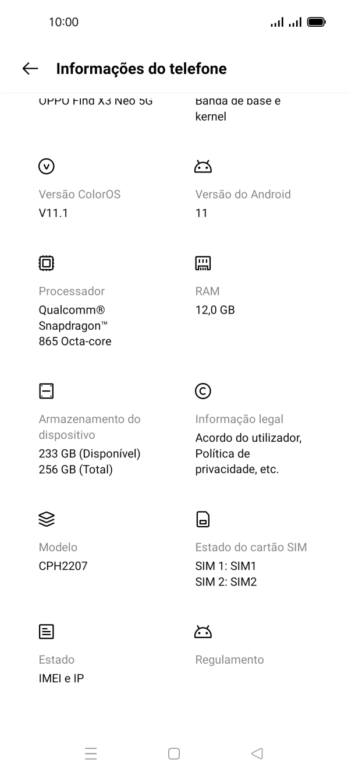Tap the back arrow to leave phone info

29,68
